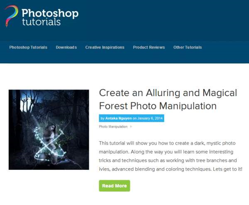Image resolution: width=249 pixels, height=205 pixels.
Task: Click the small arrow beside Photo Manipulation
Action: click(131, 127)
